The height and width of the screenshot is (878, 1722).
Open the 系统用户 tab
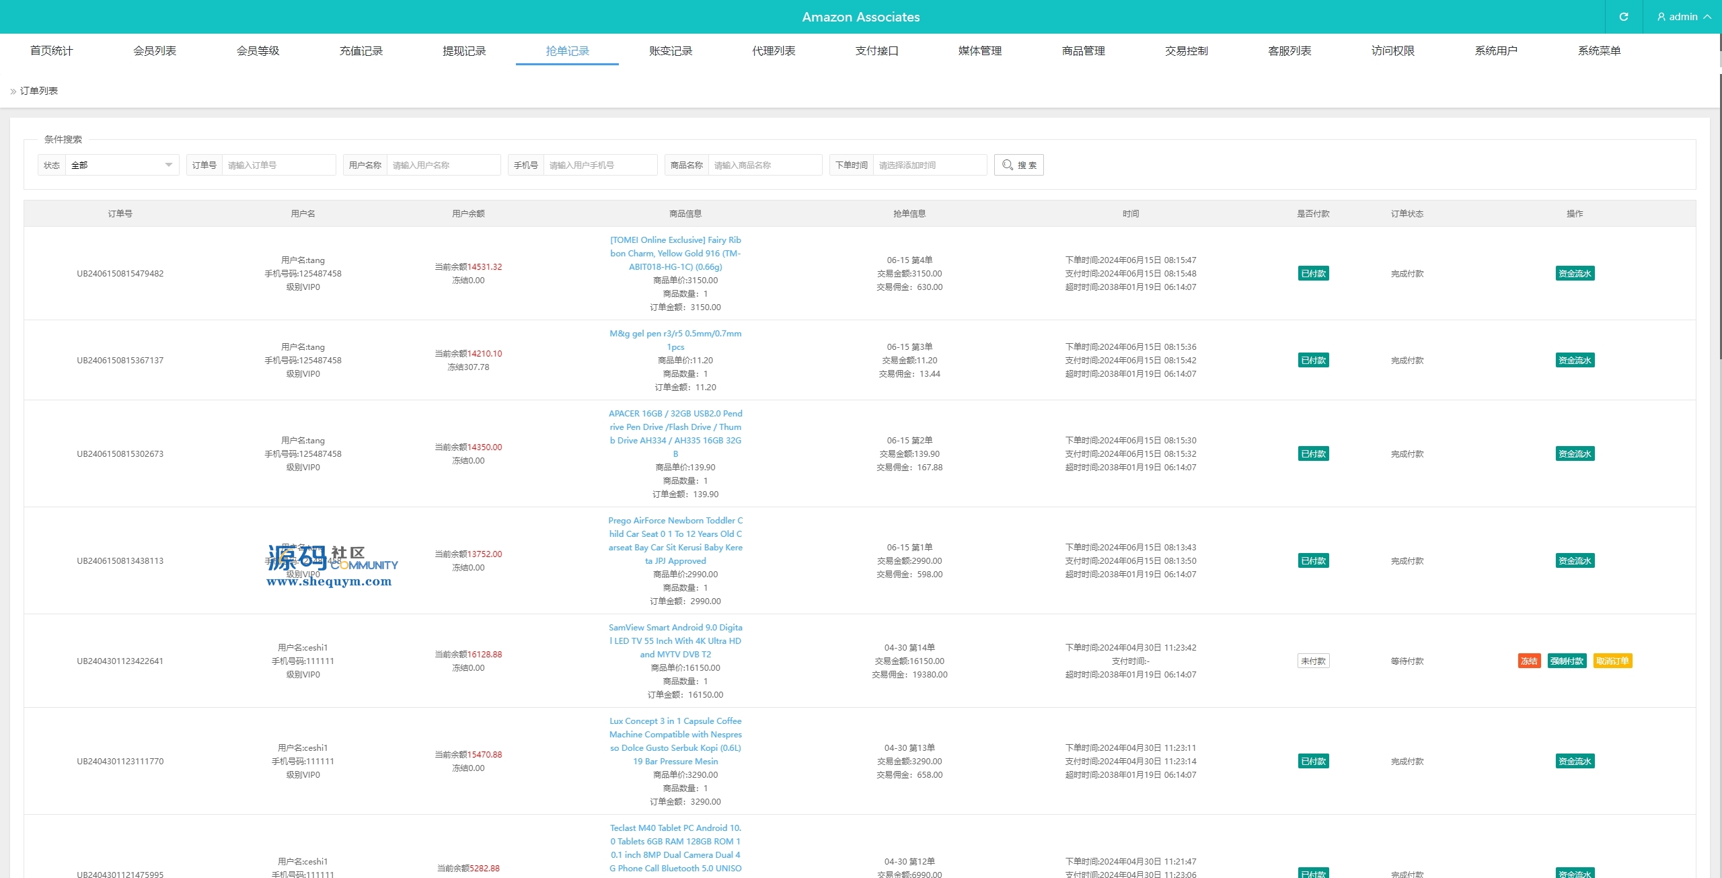[x=1496, y=50]
